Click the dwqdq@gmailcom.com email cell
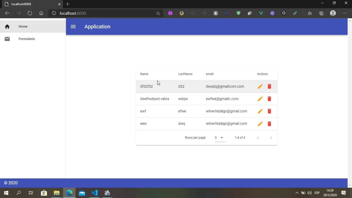 [x=225, y=86]
